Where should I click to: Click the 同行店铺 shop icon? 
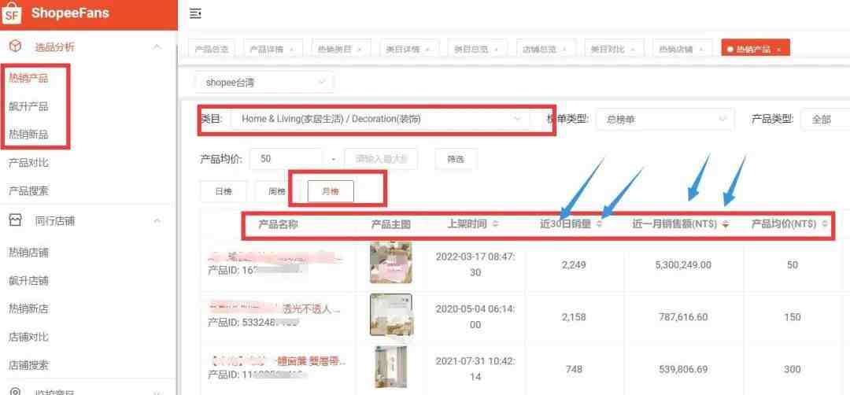(x=16, y=220)
